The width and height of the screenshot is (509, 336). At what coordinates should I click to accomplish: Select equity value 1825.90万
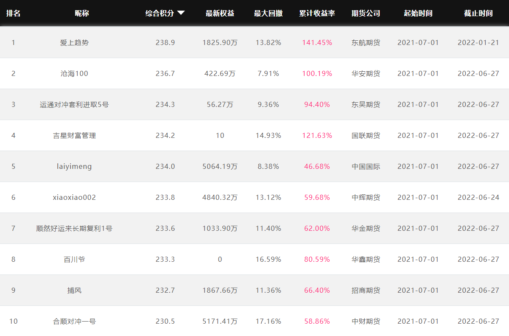point(220,42)
